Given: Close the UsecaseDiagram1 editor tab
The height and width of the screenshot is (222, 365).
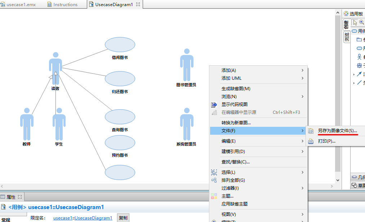Looking at the screenshot, I should pyautogui.click(x=138, y=5).
